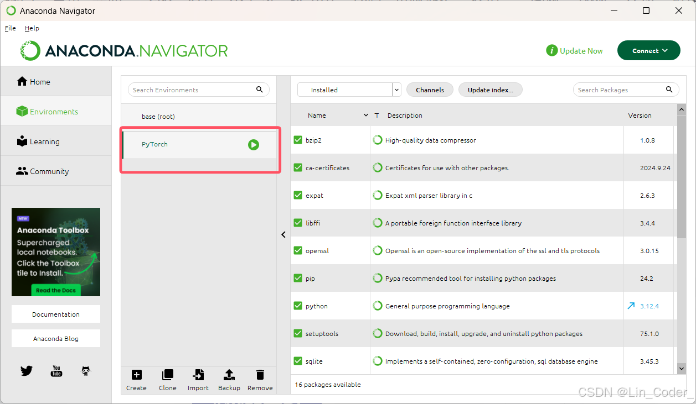This screenshot has width=696, height=404.
Task: Click the package list vertical scrollbar
Action: pyautogui.click(x=682, y=177)
